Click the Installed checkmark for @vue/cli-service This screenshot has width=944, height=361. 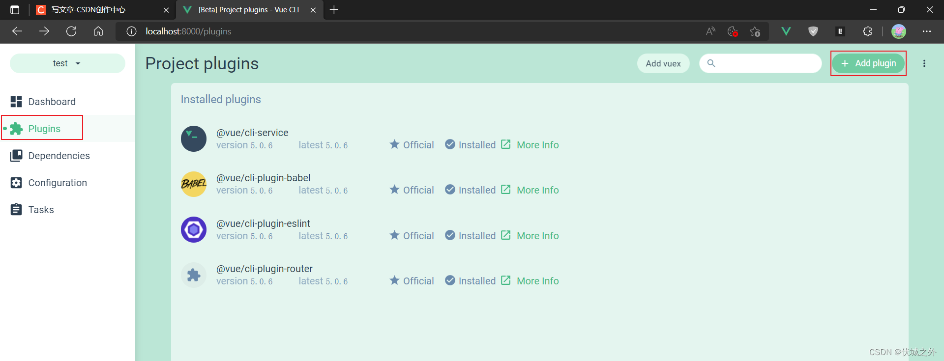click(x=450, y=144)
